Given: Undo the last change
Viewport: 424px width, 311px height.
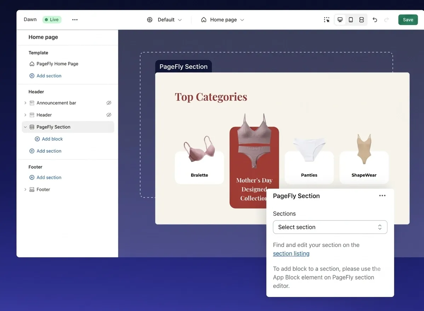Looking at the screenshot, I should (x=375, y=20).
